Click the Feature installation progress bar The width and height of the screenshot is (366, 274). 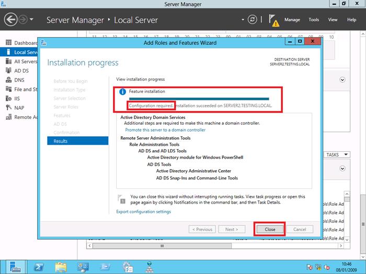click(199, 99)
